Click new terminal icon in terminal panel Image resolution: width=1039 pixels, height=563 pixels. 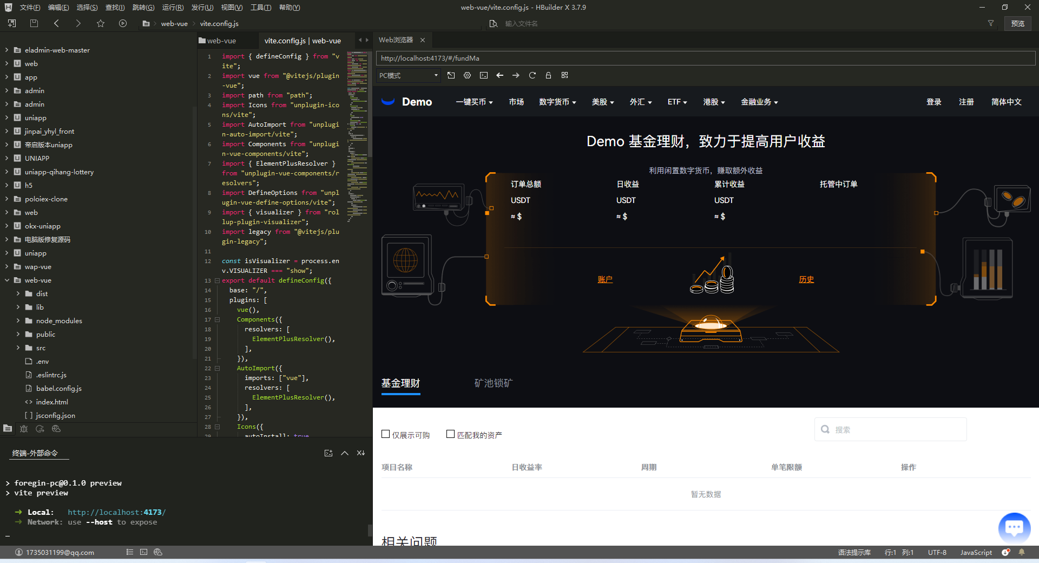point(328,453)
